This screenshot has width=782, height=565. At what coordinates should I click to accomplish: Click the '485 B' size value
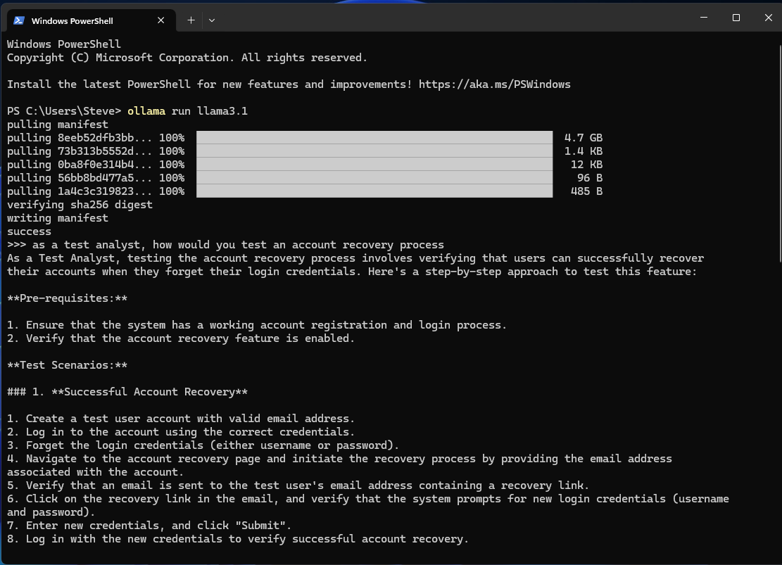[x=586, y=191]
